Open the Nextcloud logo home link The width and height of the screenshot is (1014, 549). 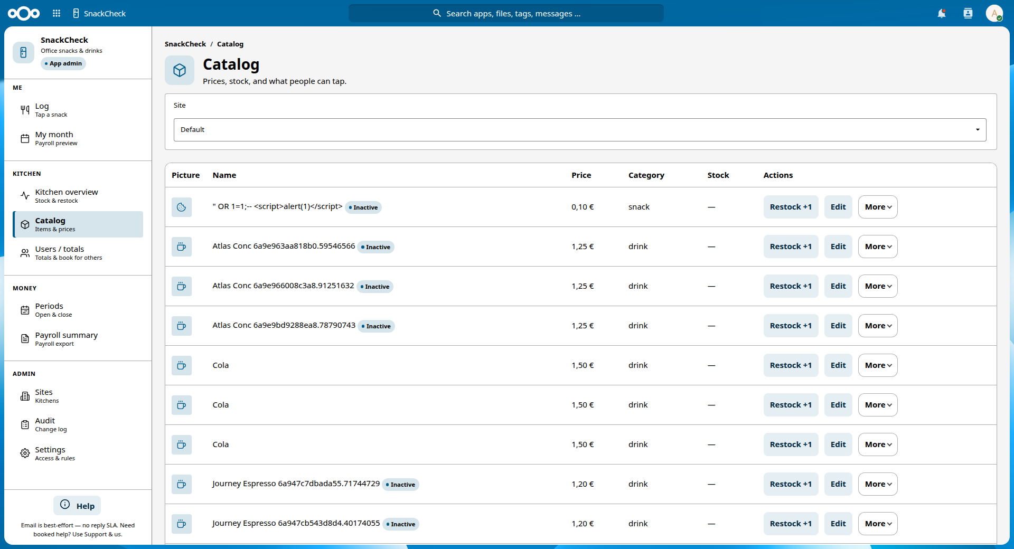point(24,13)
